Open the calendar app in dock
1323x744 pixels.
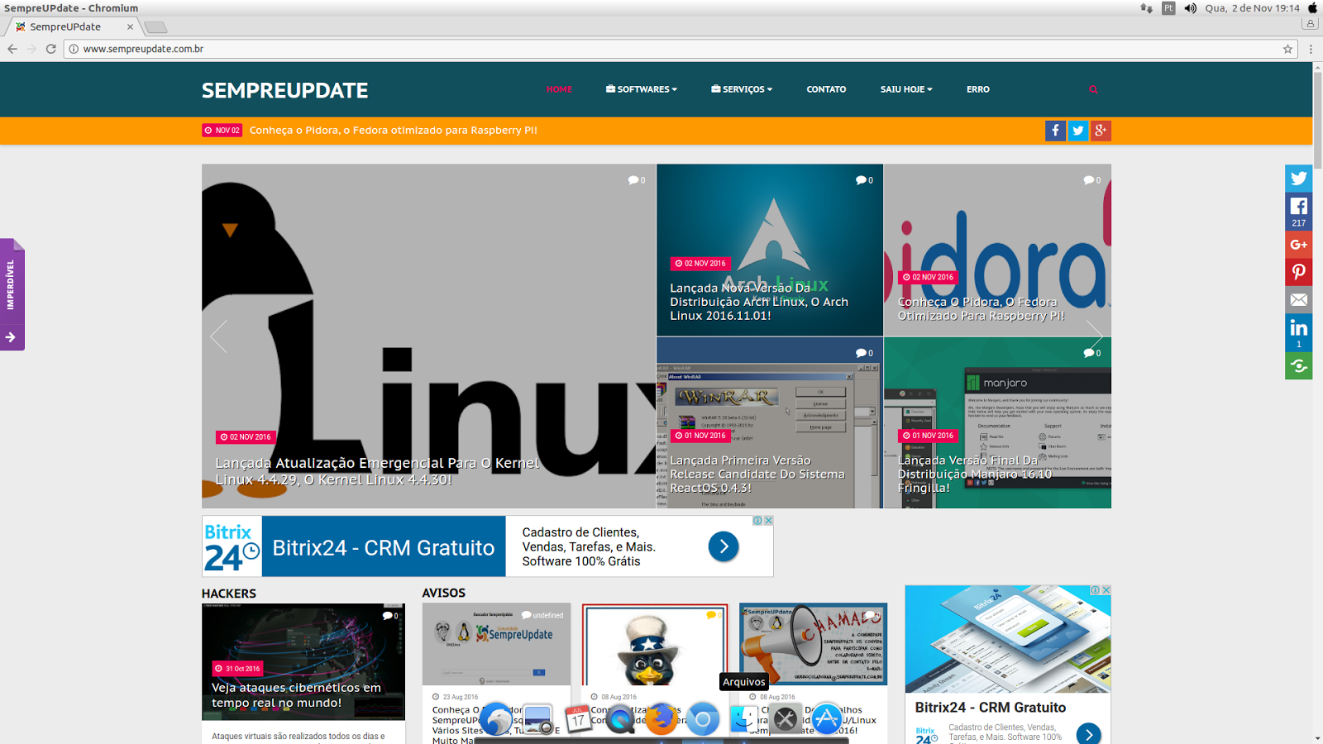coord(578,719)
